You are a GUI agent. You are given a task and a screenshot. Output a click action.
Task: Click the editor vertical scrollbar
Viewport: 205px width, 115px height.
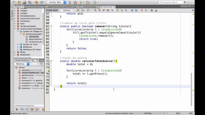[192, 89]
